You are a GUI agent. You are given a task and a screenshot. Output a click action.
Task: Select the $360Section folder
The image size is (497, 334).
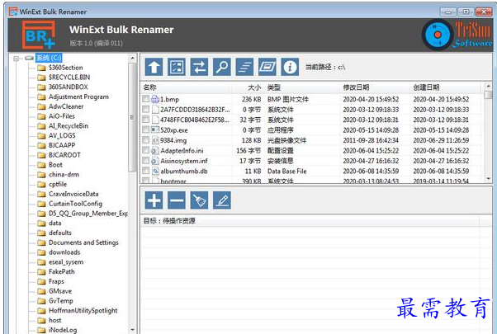click(65, 68)
